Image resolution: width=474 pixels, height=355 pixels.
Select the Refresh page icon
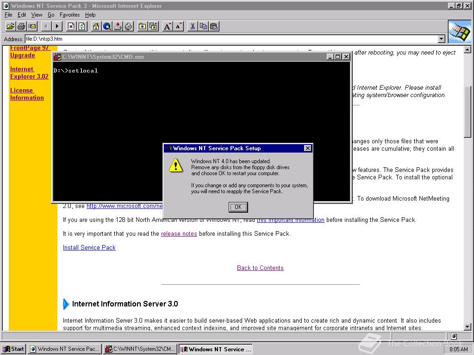(x=82, y=26)
